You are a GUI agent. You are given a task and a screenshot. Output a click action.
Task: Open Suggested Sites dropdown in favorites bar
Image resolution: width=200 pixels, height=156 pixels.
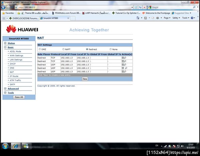[181, 13]
